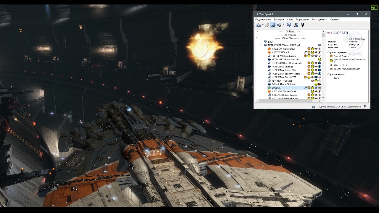
Task: Open the Инструменты menu
Action: pos(320,20)
